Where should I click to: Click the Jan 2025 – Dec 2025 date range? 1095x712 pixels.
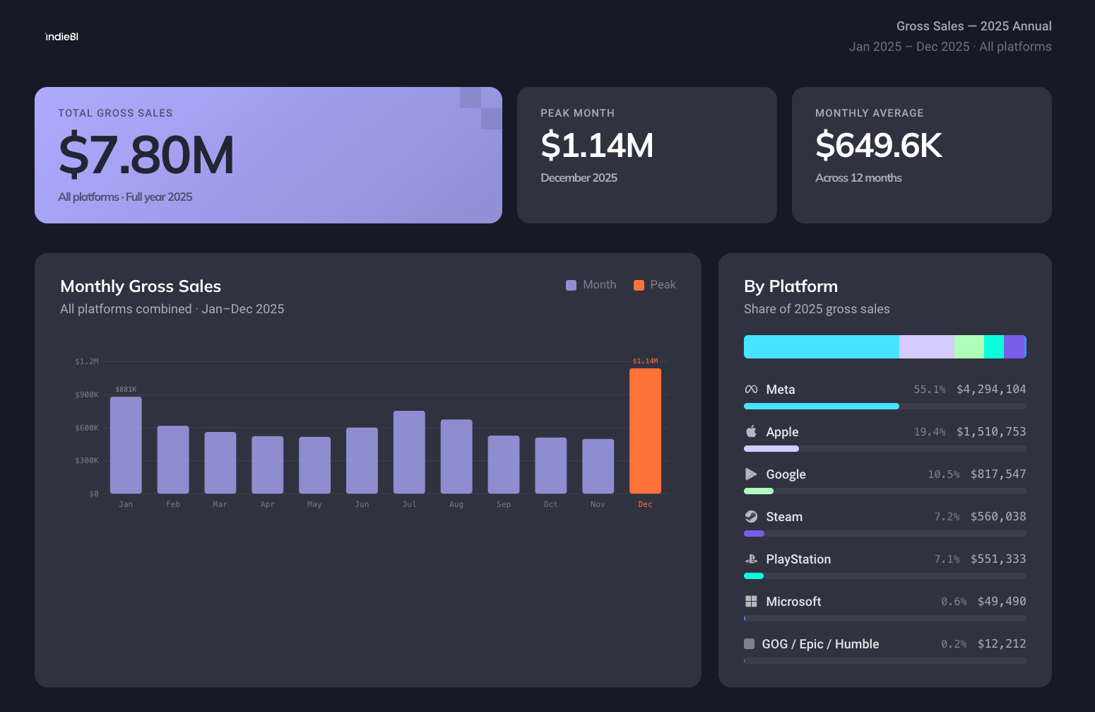coord(909,47)
